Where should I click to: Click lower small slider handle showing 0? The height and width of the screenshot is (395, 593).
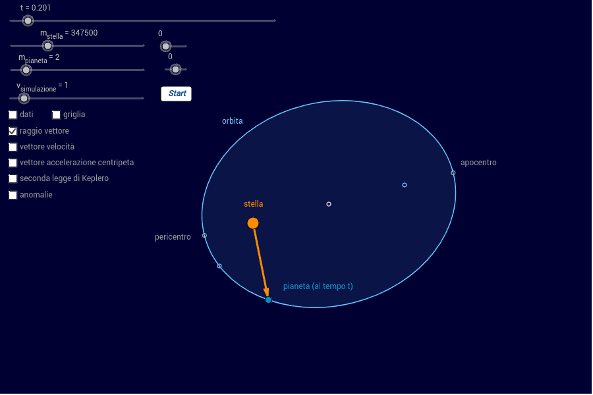tap(175, 70)
